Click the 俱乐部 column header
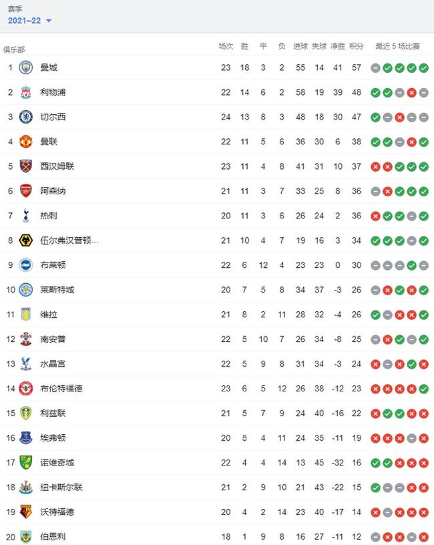 [x=14, y=49]
